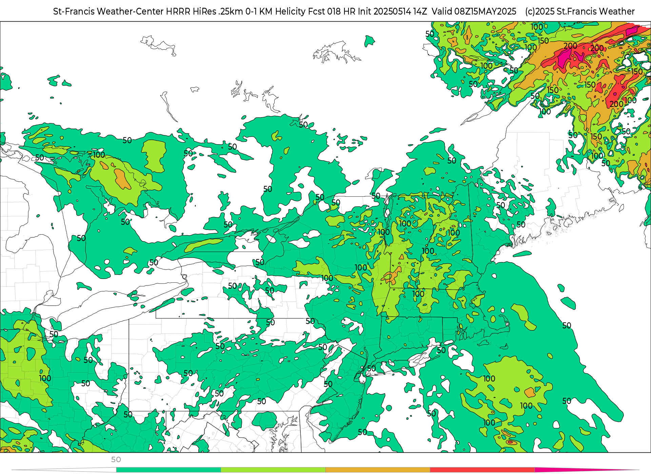This screenshot has width=651, height=474.
Task: Click the lime green color bar segment
Action: [273, 470]
